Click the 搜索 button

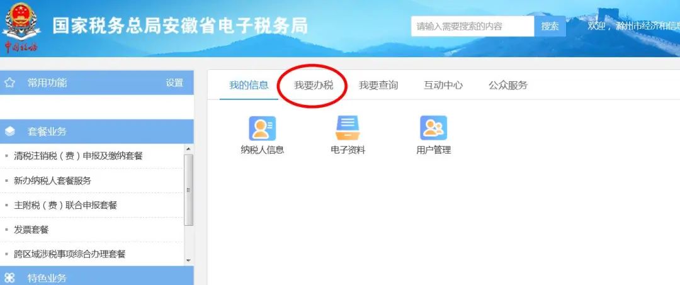550,26
